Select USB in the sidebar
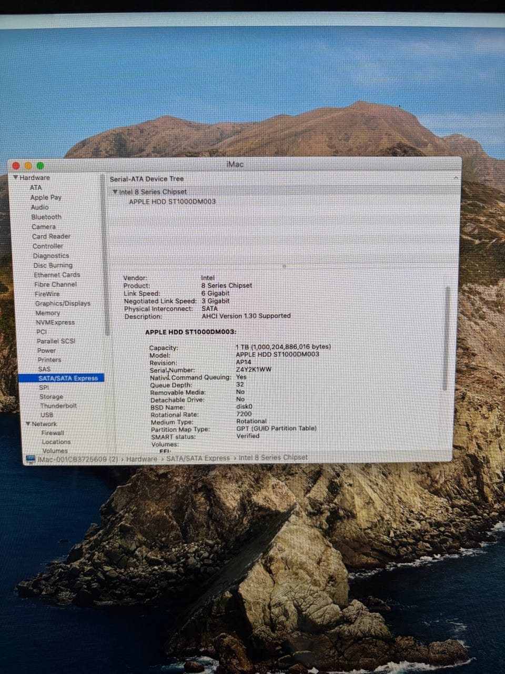The height and width of the screenshot is (674, 505). [47, 415]
